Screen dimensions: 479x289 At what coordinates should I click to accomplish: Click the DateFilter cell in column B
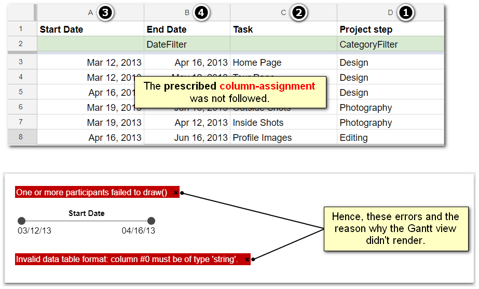(187, 45)
